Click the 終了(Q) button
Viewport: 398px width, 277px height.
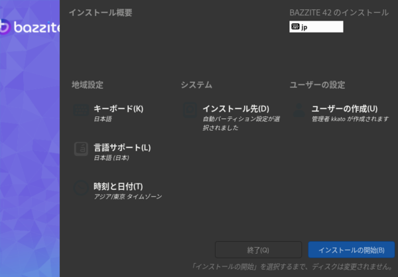click(x=259, y=250)
